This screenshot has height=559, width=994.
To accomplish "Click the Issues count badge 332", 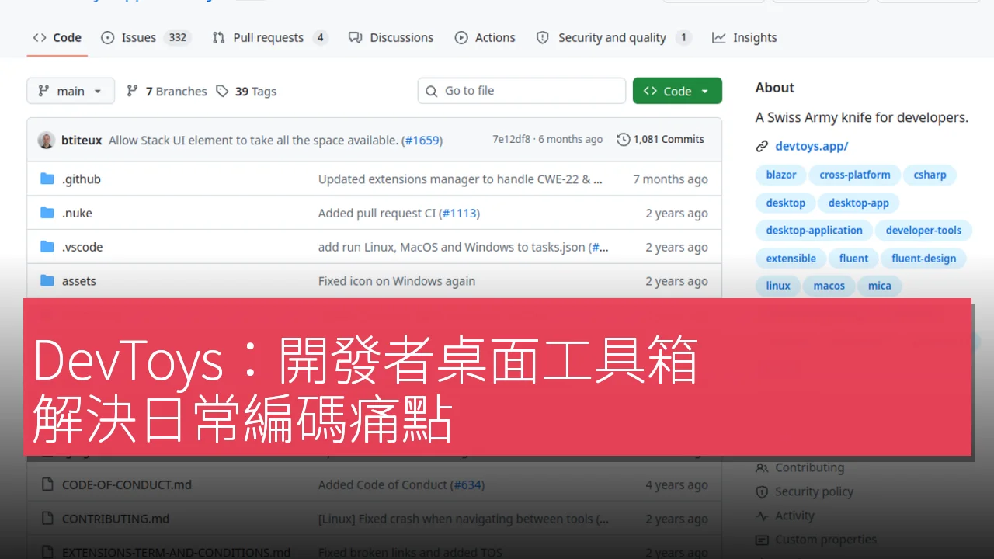I will [178, 37].
